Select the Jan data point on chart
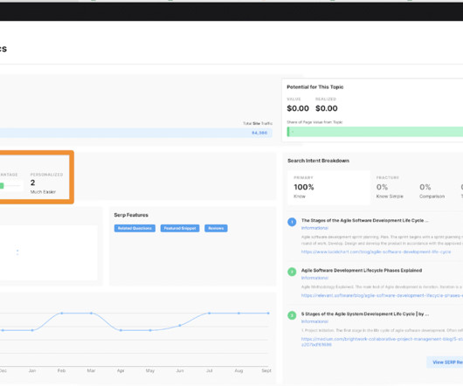The height and width of the screenshot is (386, 463). point(32,330)
